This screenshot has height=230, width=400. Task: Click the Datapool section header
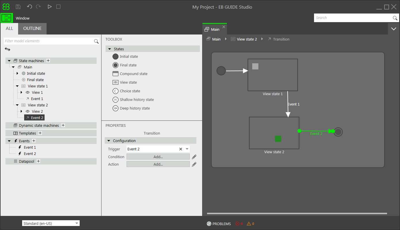pos(51,161)
